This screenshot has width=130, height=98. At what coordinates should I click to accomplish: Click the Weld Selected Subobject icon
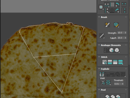tap(108, 82)
